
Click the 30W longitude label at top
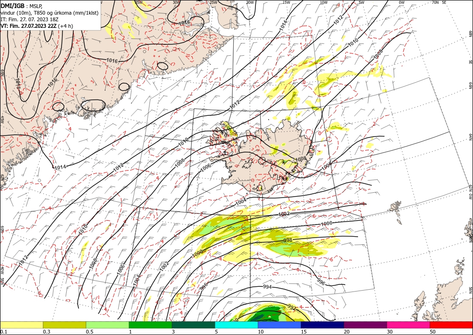pyautogui.click(x=176, y=2)
